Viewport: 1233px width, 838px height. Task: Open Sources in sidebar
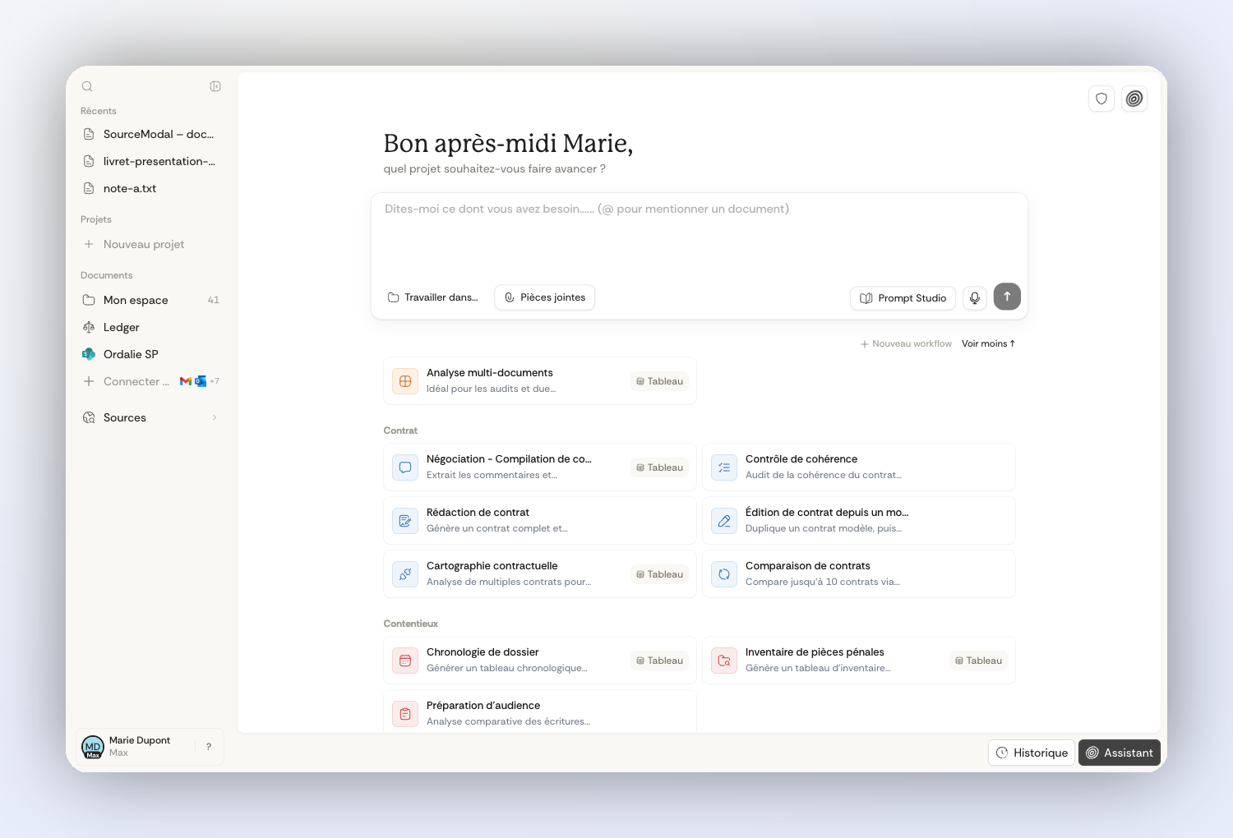(x=151, y=417)
